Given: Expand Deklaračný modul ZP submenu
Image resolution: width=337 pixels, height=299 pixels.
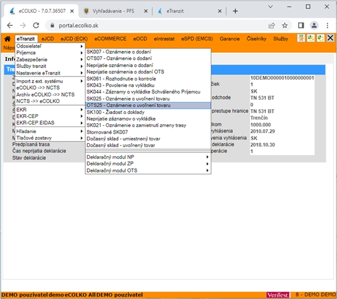Looking at the screenshot, I should point(148,164).
